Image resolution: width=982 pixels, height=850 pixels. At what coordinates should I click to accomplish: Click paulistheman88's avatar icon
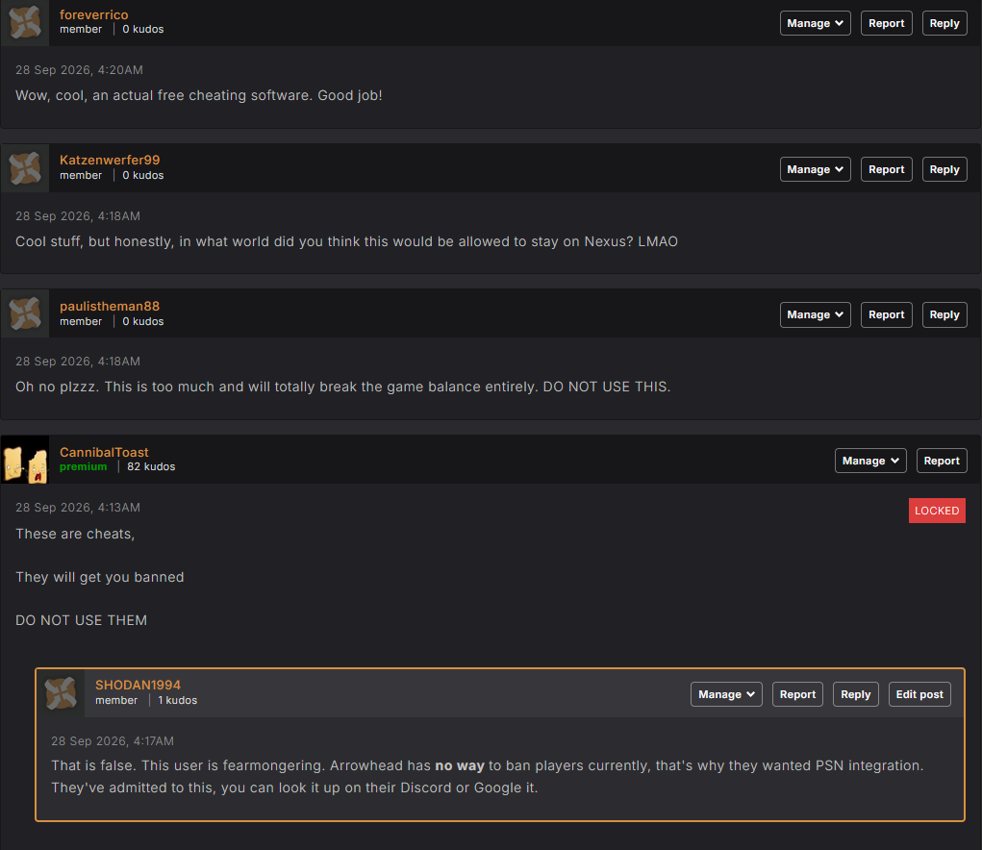(25, 313)
